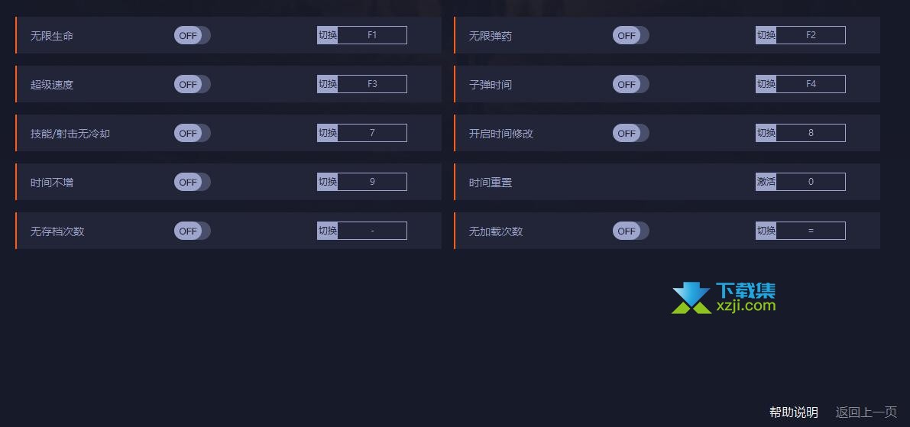This screenshot has height=427, width=910.
Task: Turn on 无加载次数 switch
Action: click(631, 231)
